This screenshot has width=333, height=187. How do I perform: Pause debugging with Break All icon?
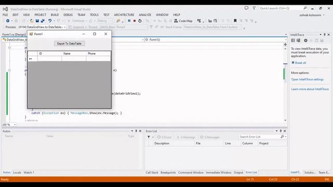click(x=129, y=21)
